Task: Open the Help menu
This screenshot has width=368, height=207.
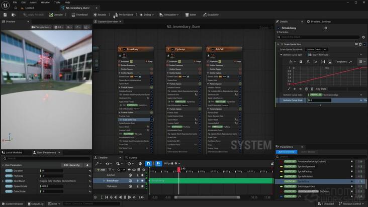Action: click(67, 3)
